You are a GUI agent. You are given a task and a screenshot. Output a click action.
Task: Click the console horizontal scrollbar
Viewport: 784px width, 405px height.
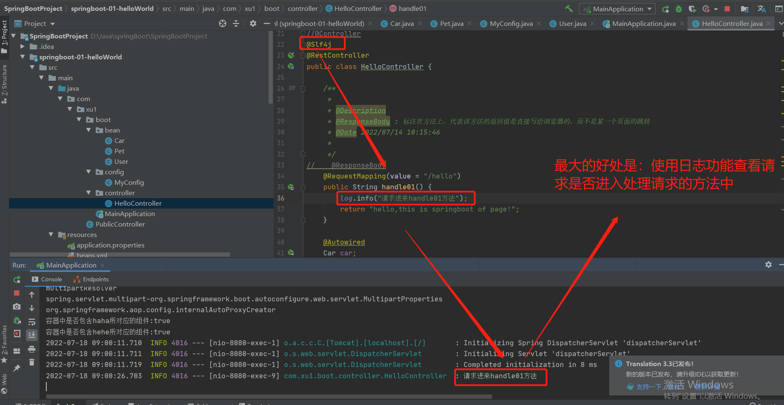[x=269, y=396]
